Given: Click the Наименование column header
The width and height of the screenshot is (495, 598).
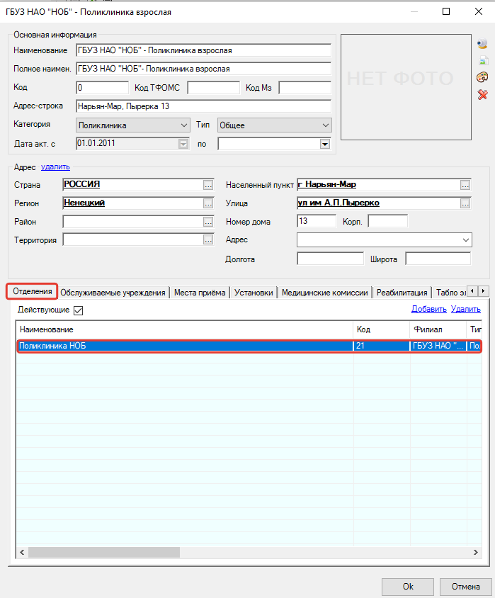Looking at the screenshot, I should [185, 329].
